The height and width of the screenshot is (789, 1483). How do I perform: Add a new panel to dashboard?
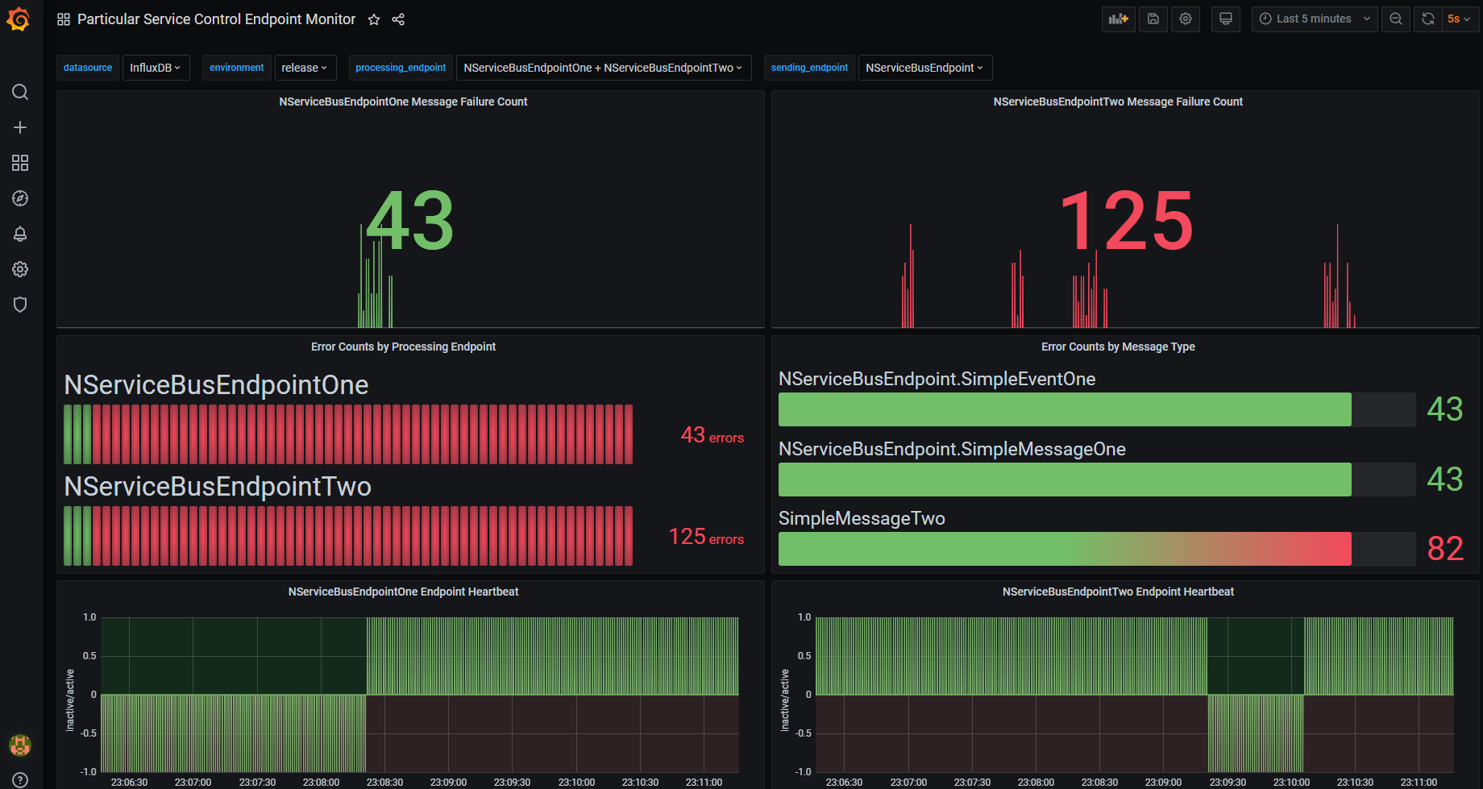click(1118, 19)
